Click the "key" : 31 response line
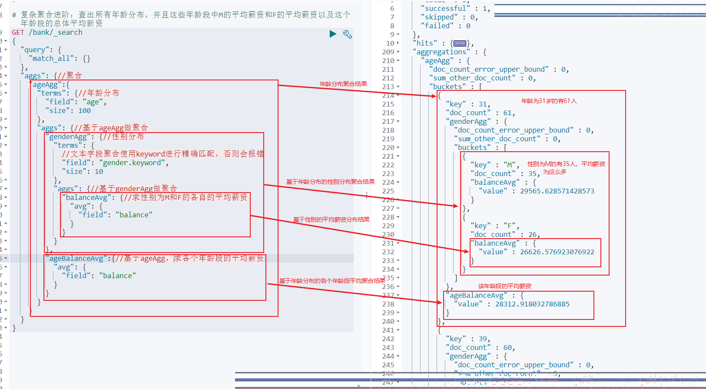The height and width of the screenshot is (389, 706). click(x=468, y=104)
